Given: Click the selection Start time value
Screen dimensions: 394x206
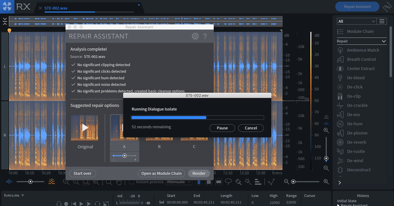Looking at the screenshot, I should (x=177, y=202).
